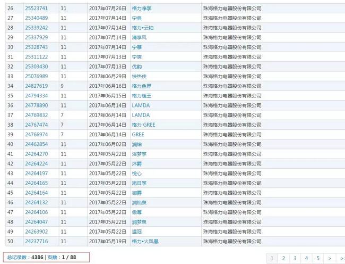Open trademark name 浴梦享
The height and width of the screenshot is (264, 345).
(139, 154)
